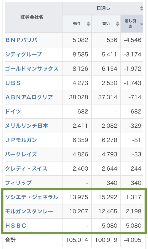Open UBS company link

13,83
